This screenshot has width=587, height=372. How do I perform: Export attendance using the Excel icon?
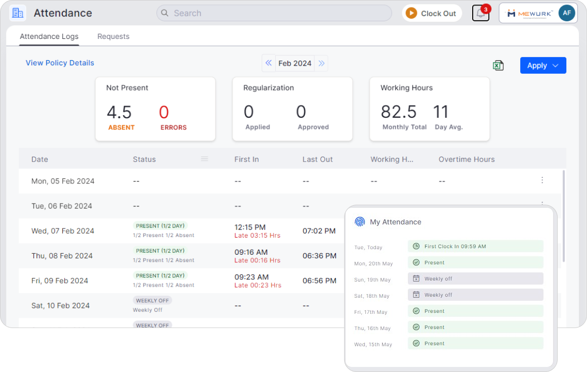coord(498,65)
